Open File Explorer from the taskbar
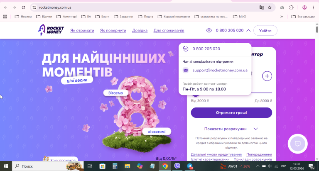The image size is (319, 171). (128, 166)
